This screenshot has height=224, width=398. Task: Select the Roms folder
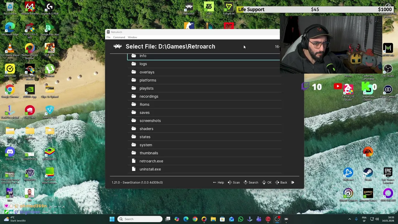pos(204,104)
